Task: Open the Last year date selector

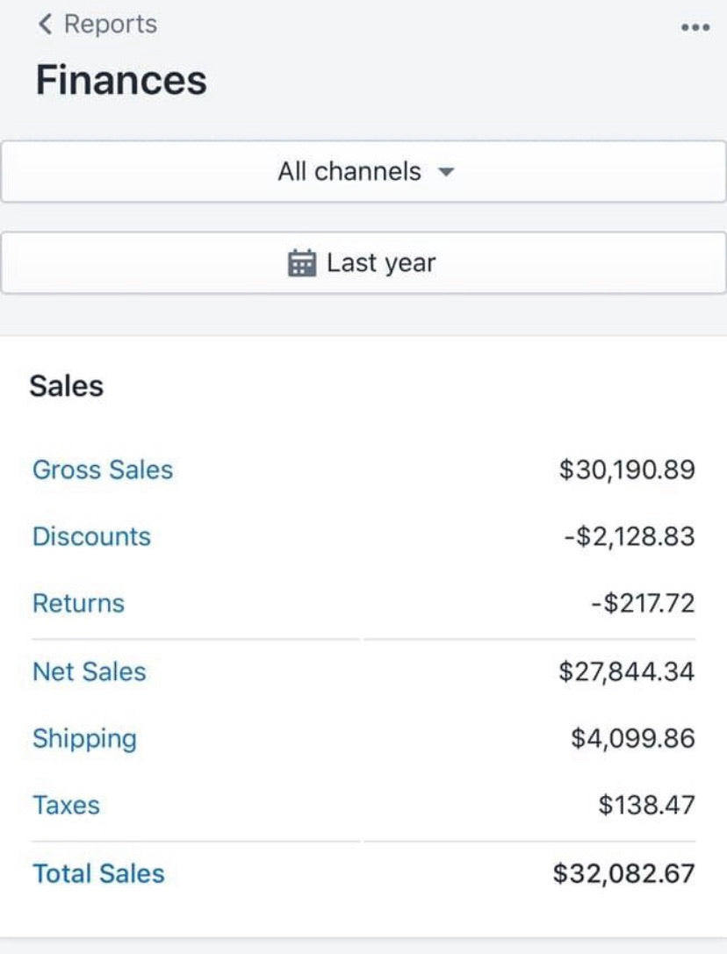Action: 363,262
